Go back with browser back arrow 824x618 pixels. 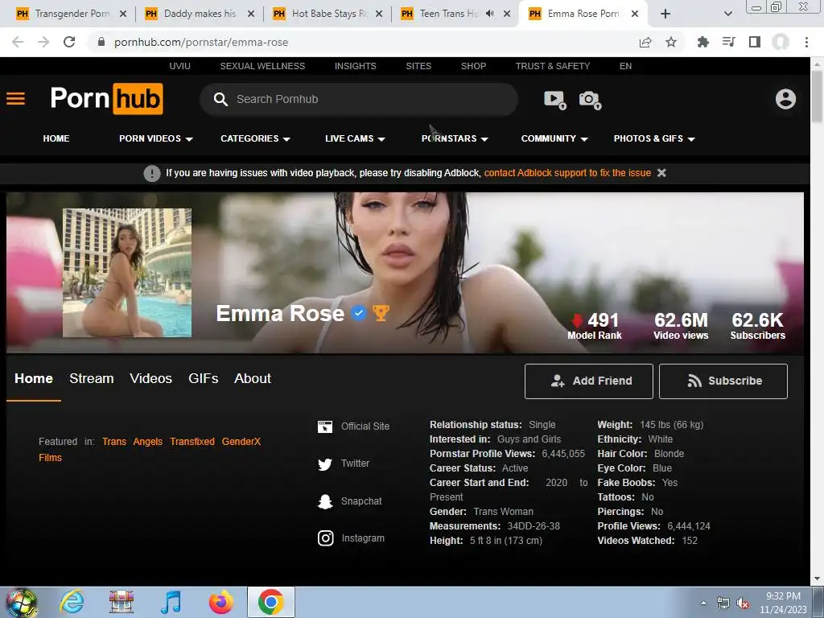[18, 42]
